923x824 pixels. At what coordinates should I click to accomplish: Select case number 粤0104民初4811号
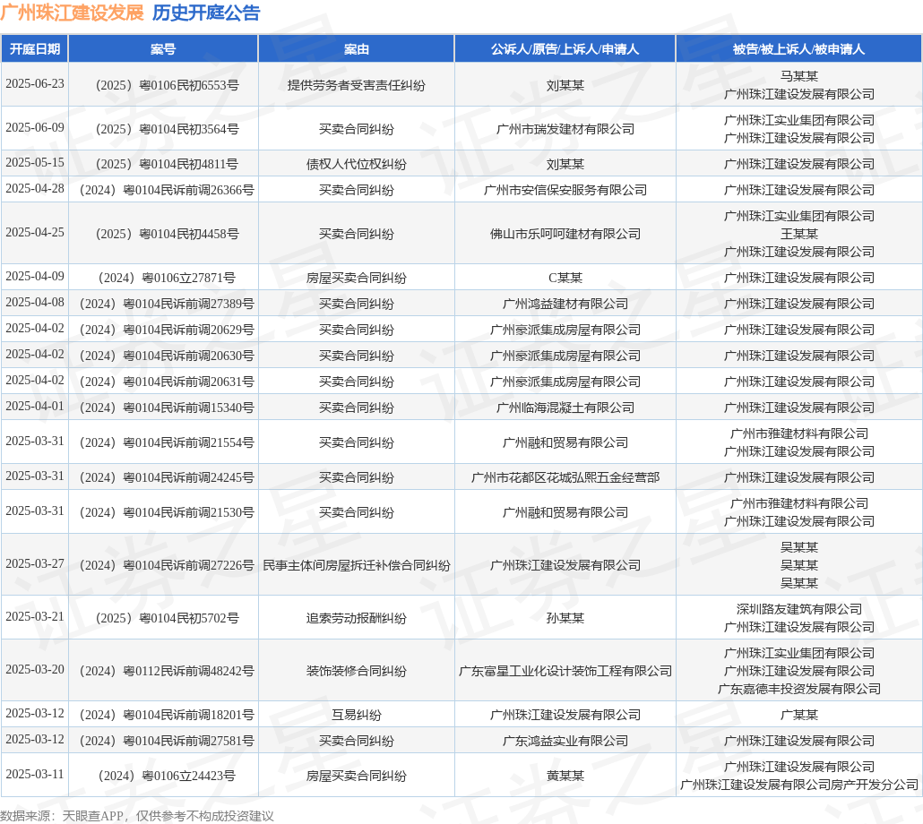pyautogui.click(x=168, y=164)
